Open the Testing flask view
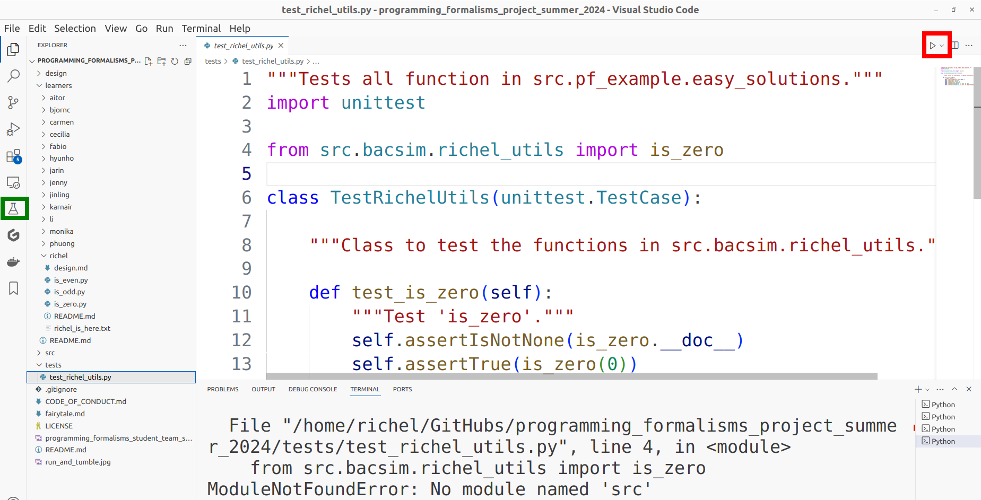 [x=13, y=208]
